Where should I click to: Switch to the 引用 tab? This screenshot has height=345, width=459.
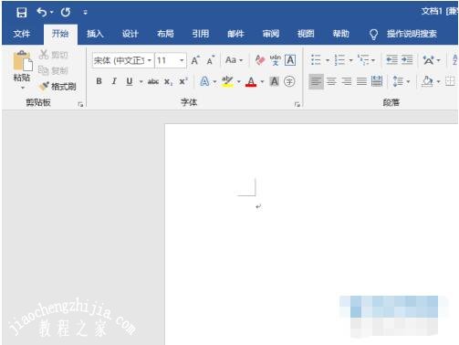[x=201, y=34]
